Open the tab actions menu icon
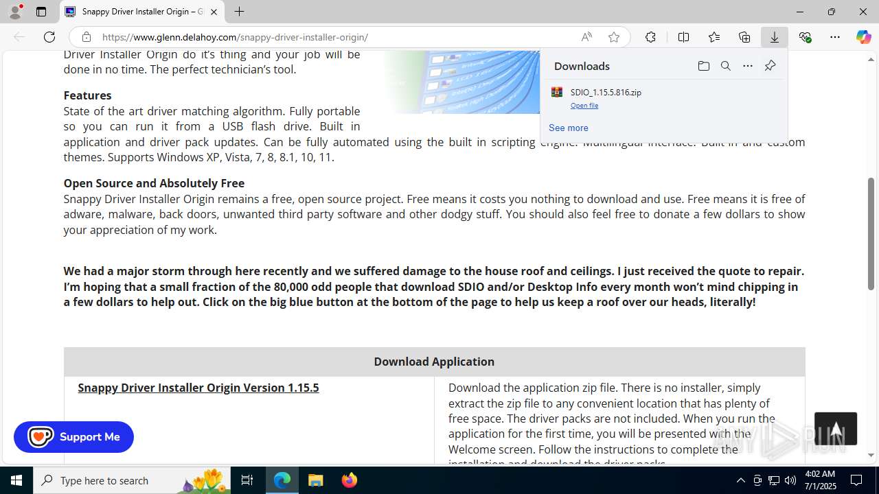This screenshot has height=494, width=879. 41,12
